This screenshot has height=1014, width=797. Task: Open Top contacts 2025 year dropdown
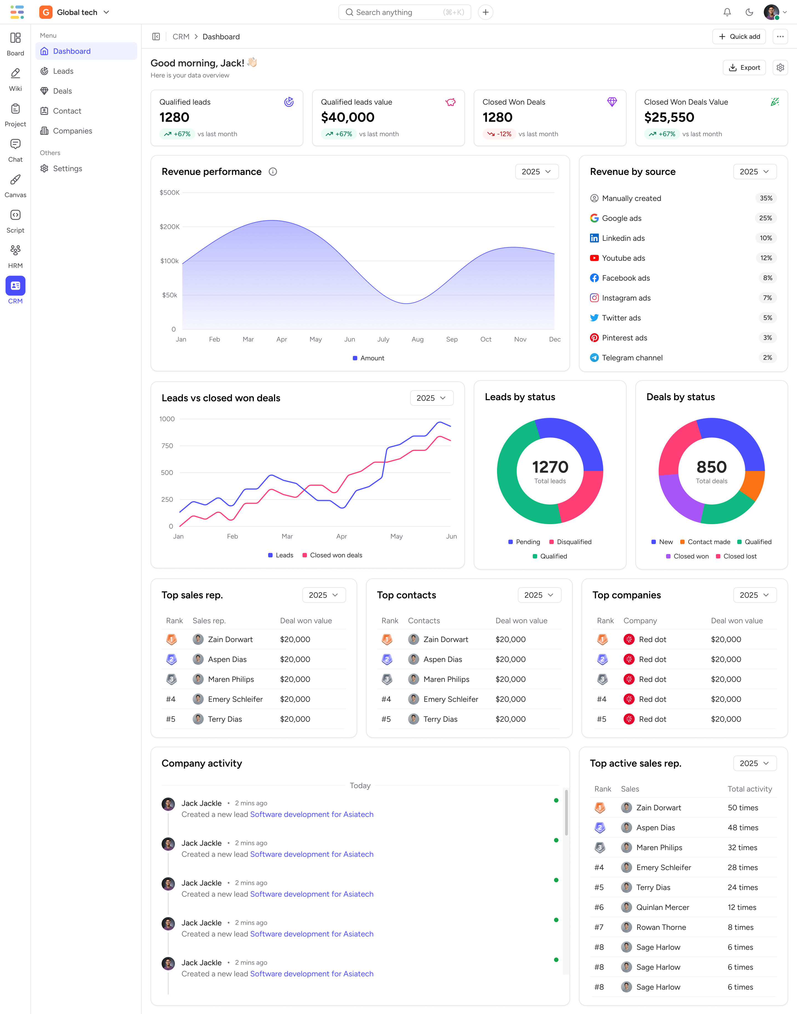click(x=539, y=595)
